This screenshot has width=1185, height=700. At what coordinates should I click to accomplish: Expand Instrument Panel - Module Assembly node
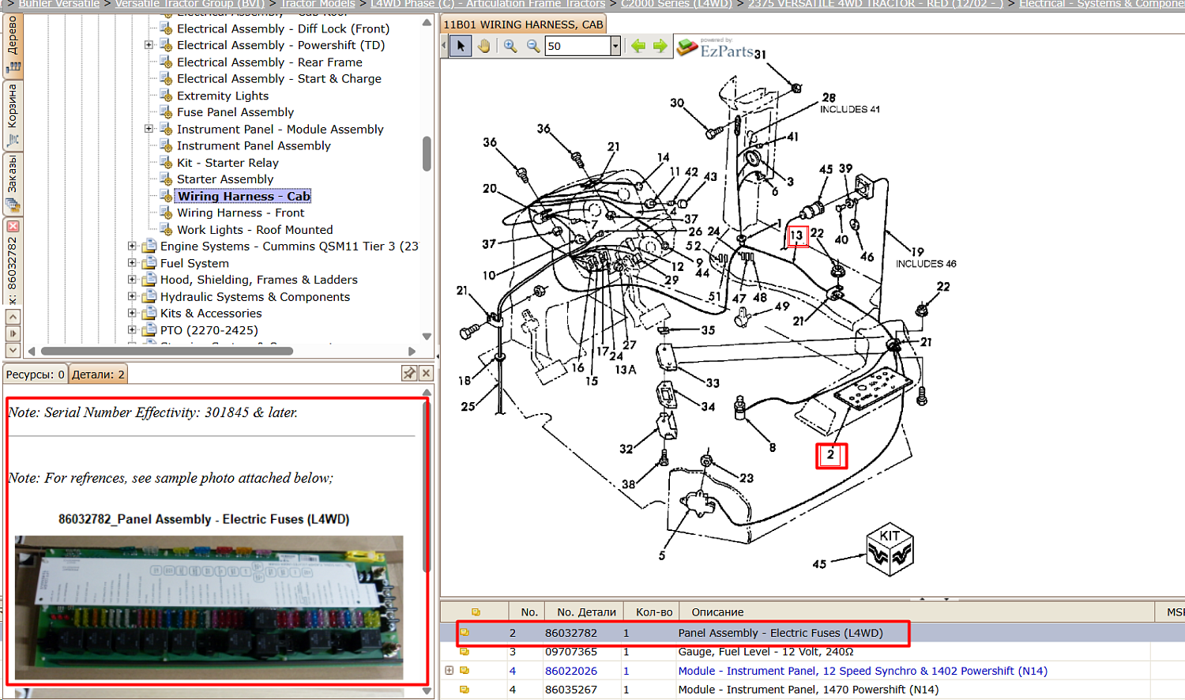pyautogui.click(x=149, y=129)
